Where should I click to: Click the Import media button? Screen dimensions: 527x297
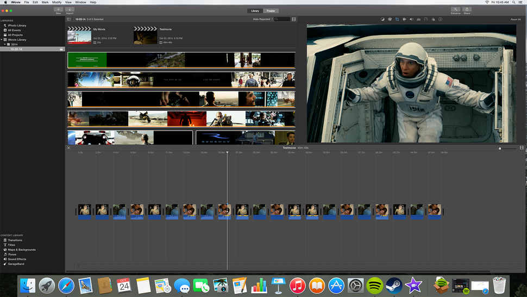(x=70, y=9)
